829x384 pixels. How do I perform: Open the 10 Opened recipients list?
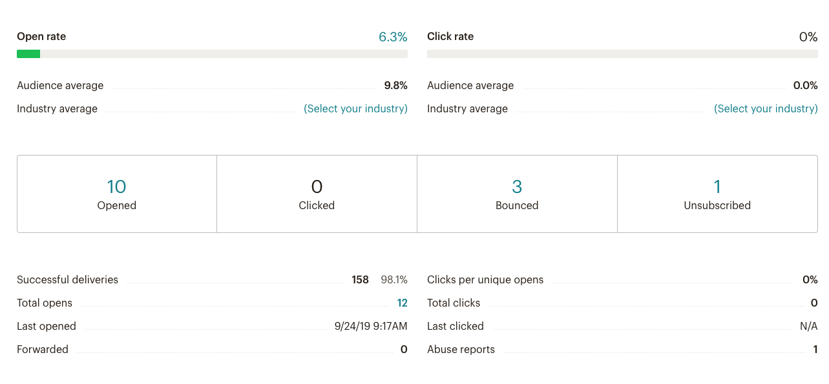click(x=116, y=187)
